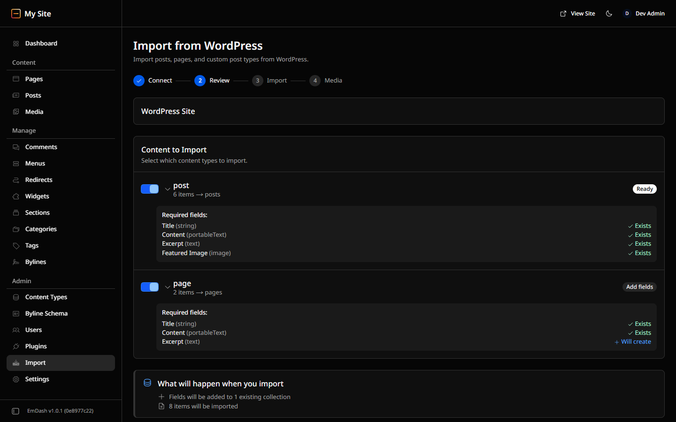676x422 pixels.
Task: Click the Dashboard grid icon
Action: 16,44
